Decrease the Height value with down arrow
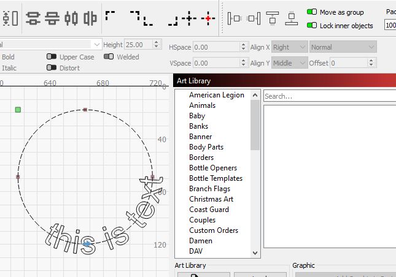The height and width of the screenshot is (277, 396). [157, 47]
